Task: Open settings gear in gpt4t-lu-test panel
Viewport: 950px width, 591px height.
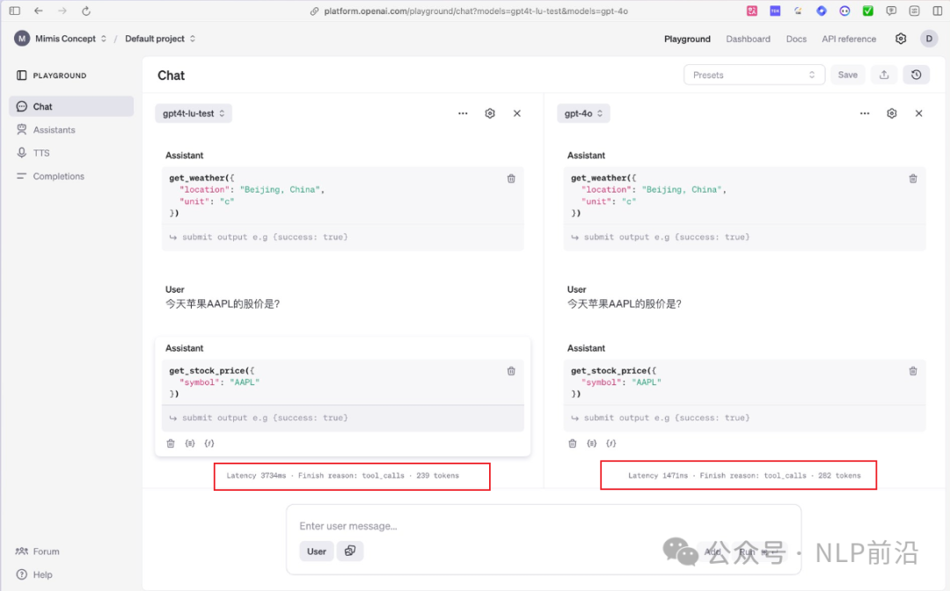Action: tap(490, 113)
